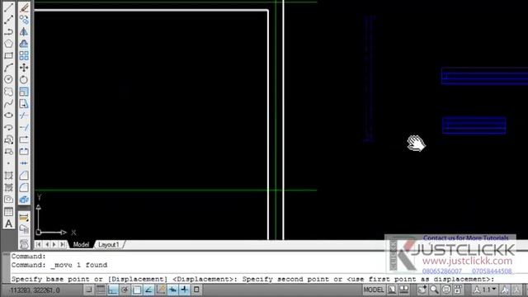Screen dimensions: 528x297
Task: Select the Polygon tool
Action: click(x=8, y=44)
